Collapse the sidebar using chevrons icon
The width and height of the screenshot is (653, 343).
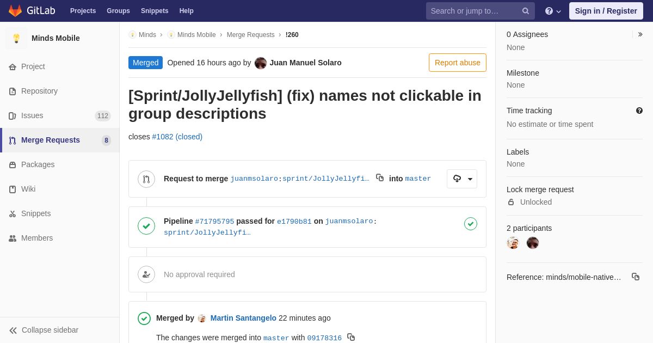click(13, 330)
